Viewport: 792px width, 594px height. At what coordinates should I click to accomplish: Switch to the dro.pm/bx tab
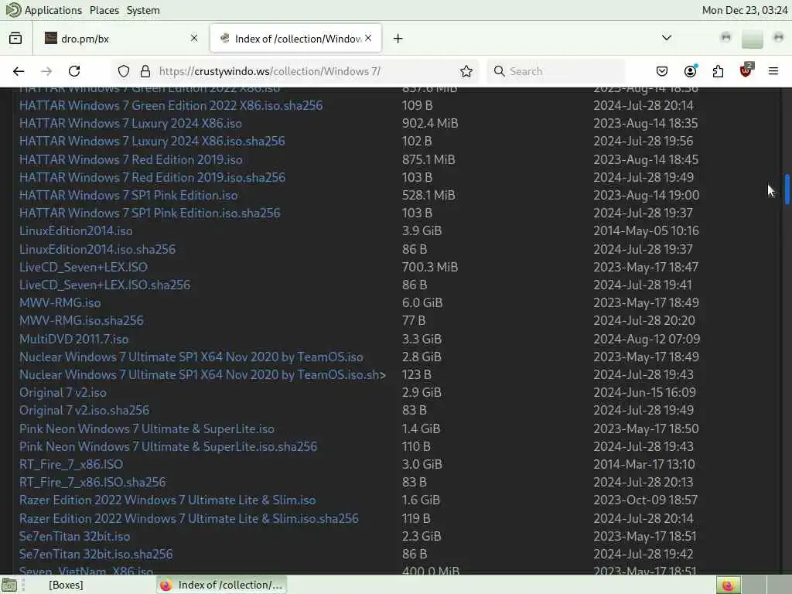coord(120,39)
